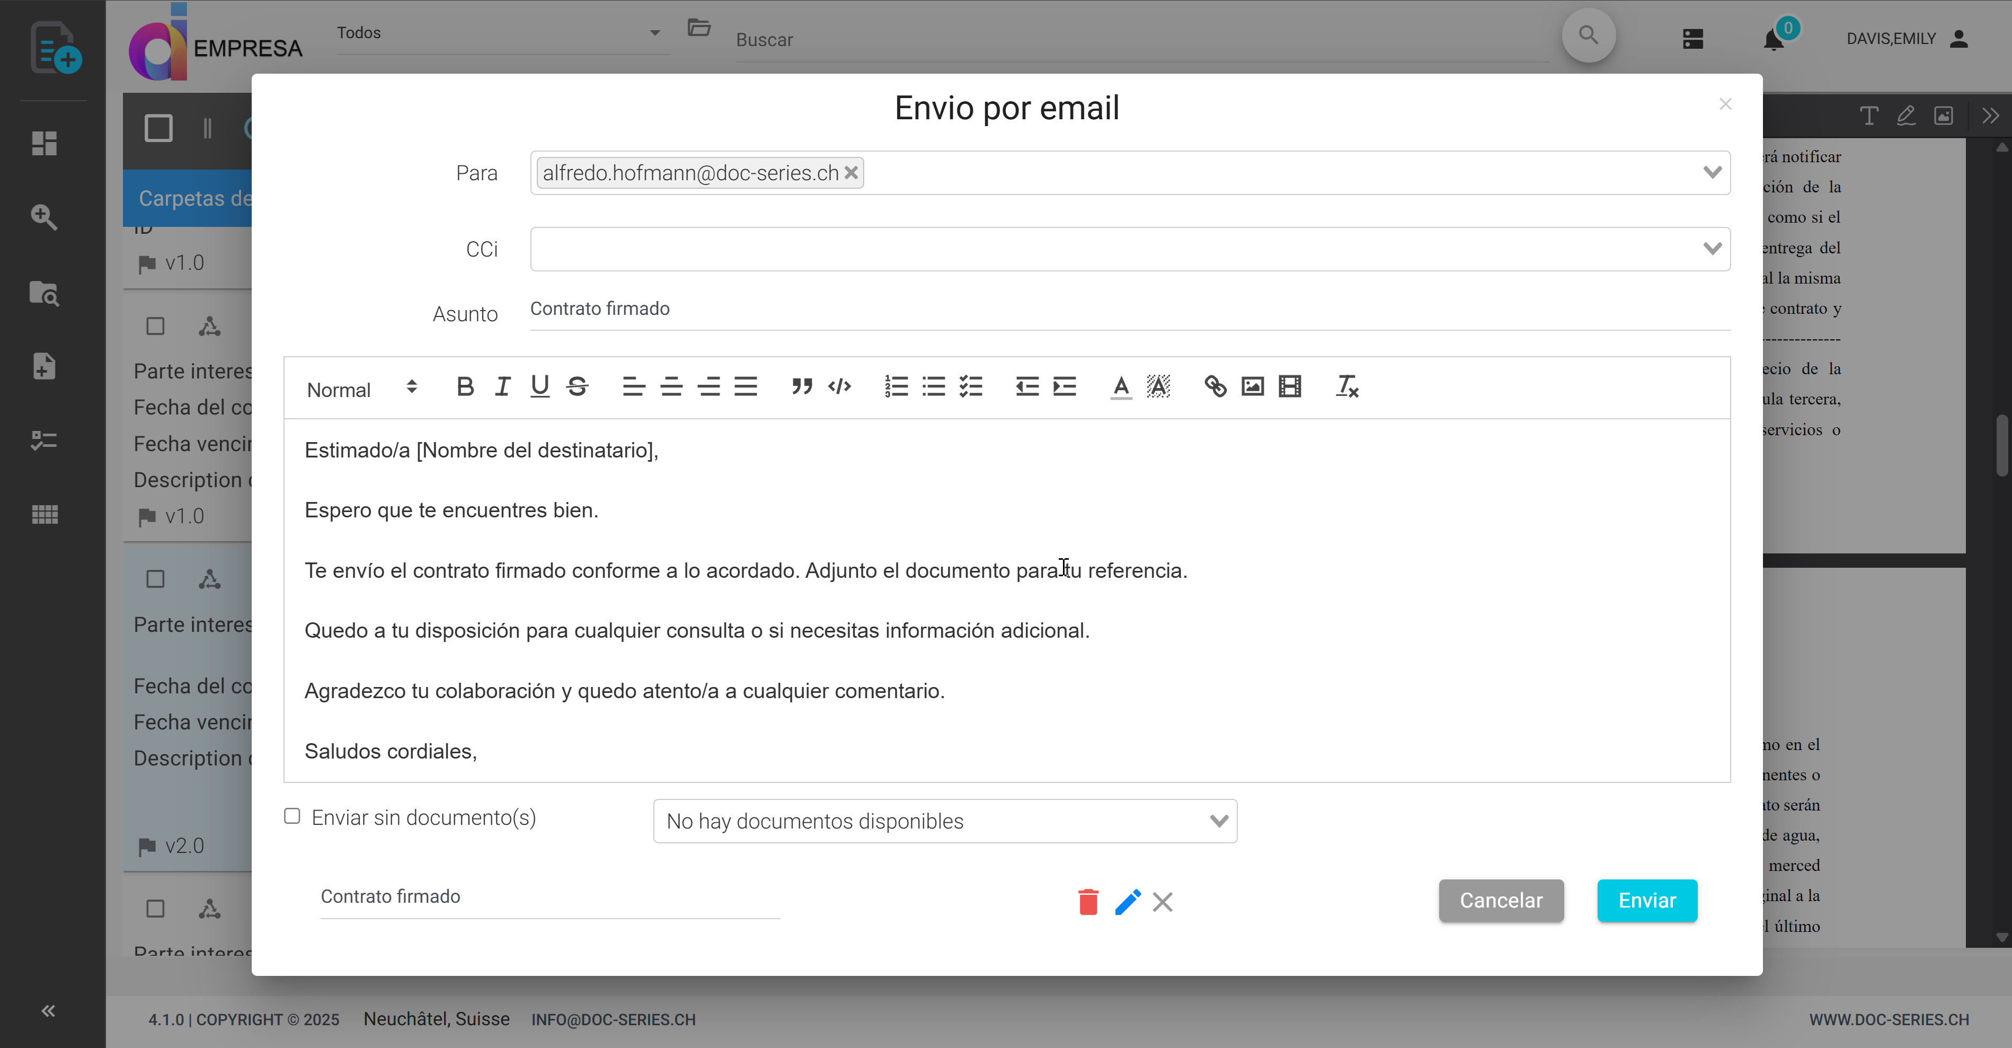2012x1048 pixels.
Task: Open the CCi recipients dropdown
Action: (1713, 249)
